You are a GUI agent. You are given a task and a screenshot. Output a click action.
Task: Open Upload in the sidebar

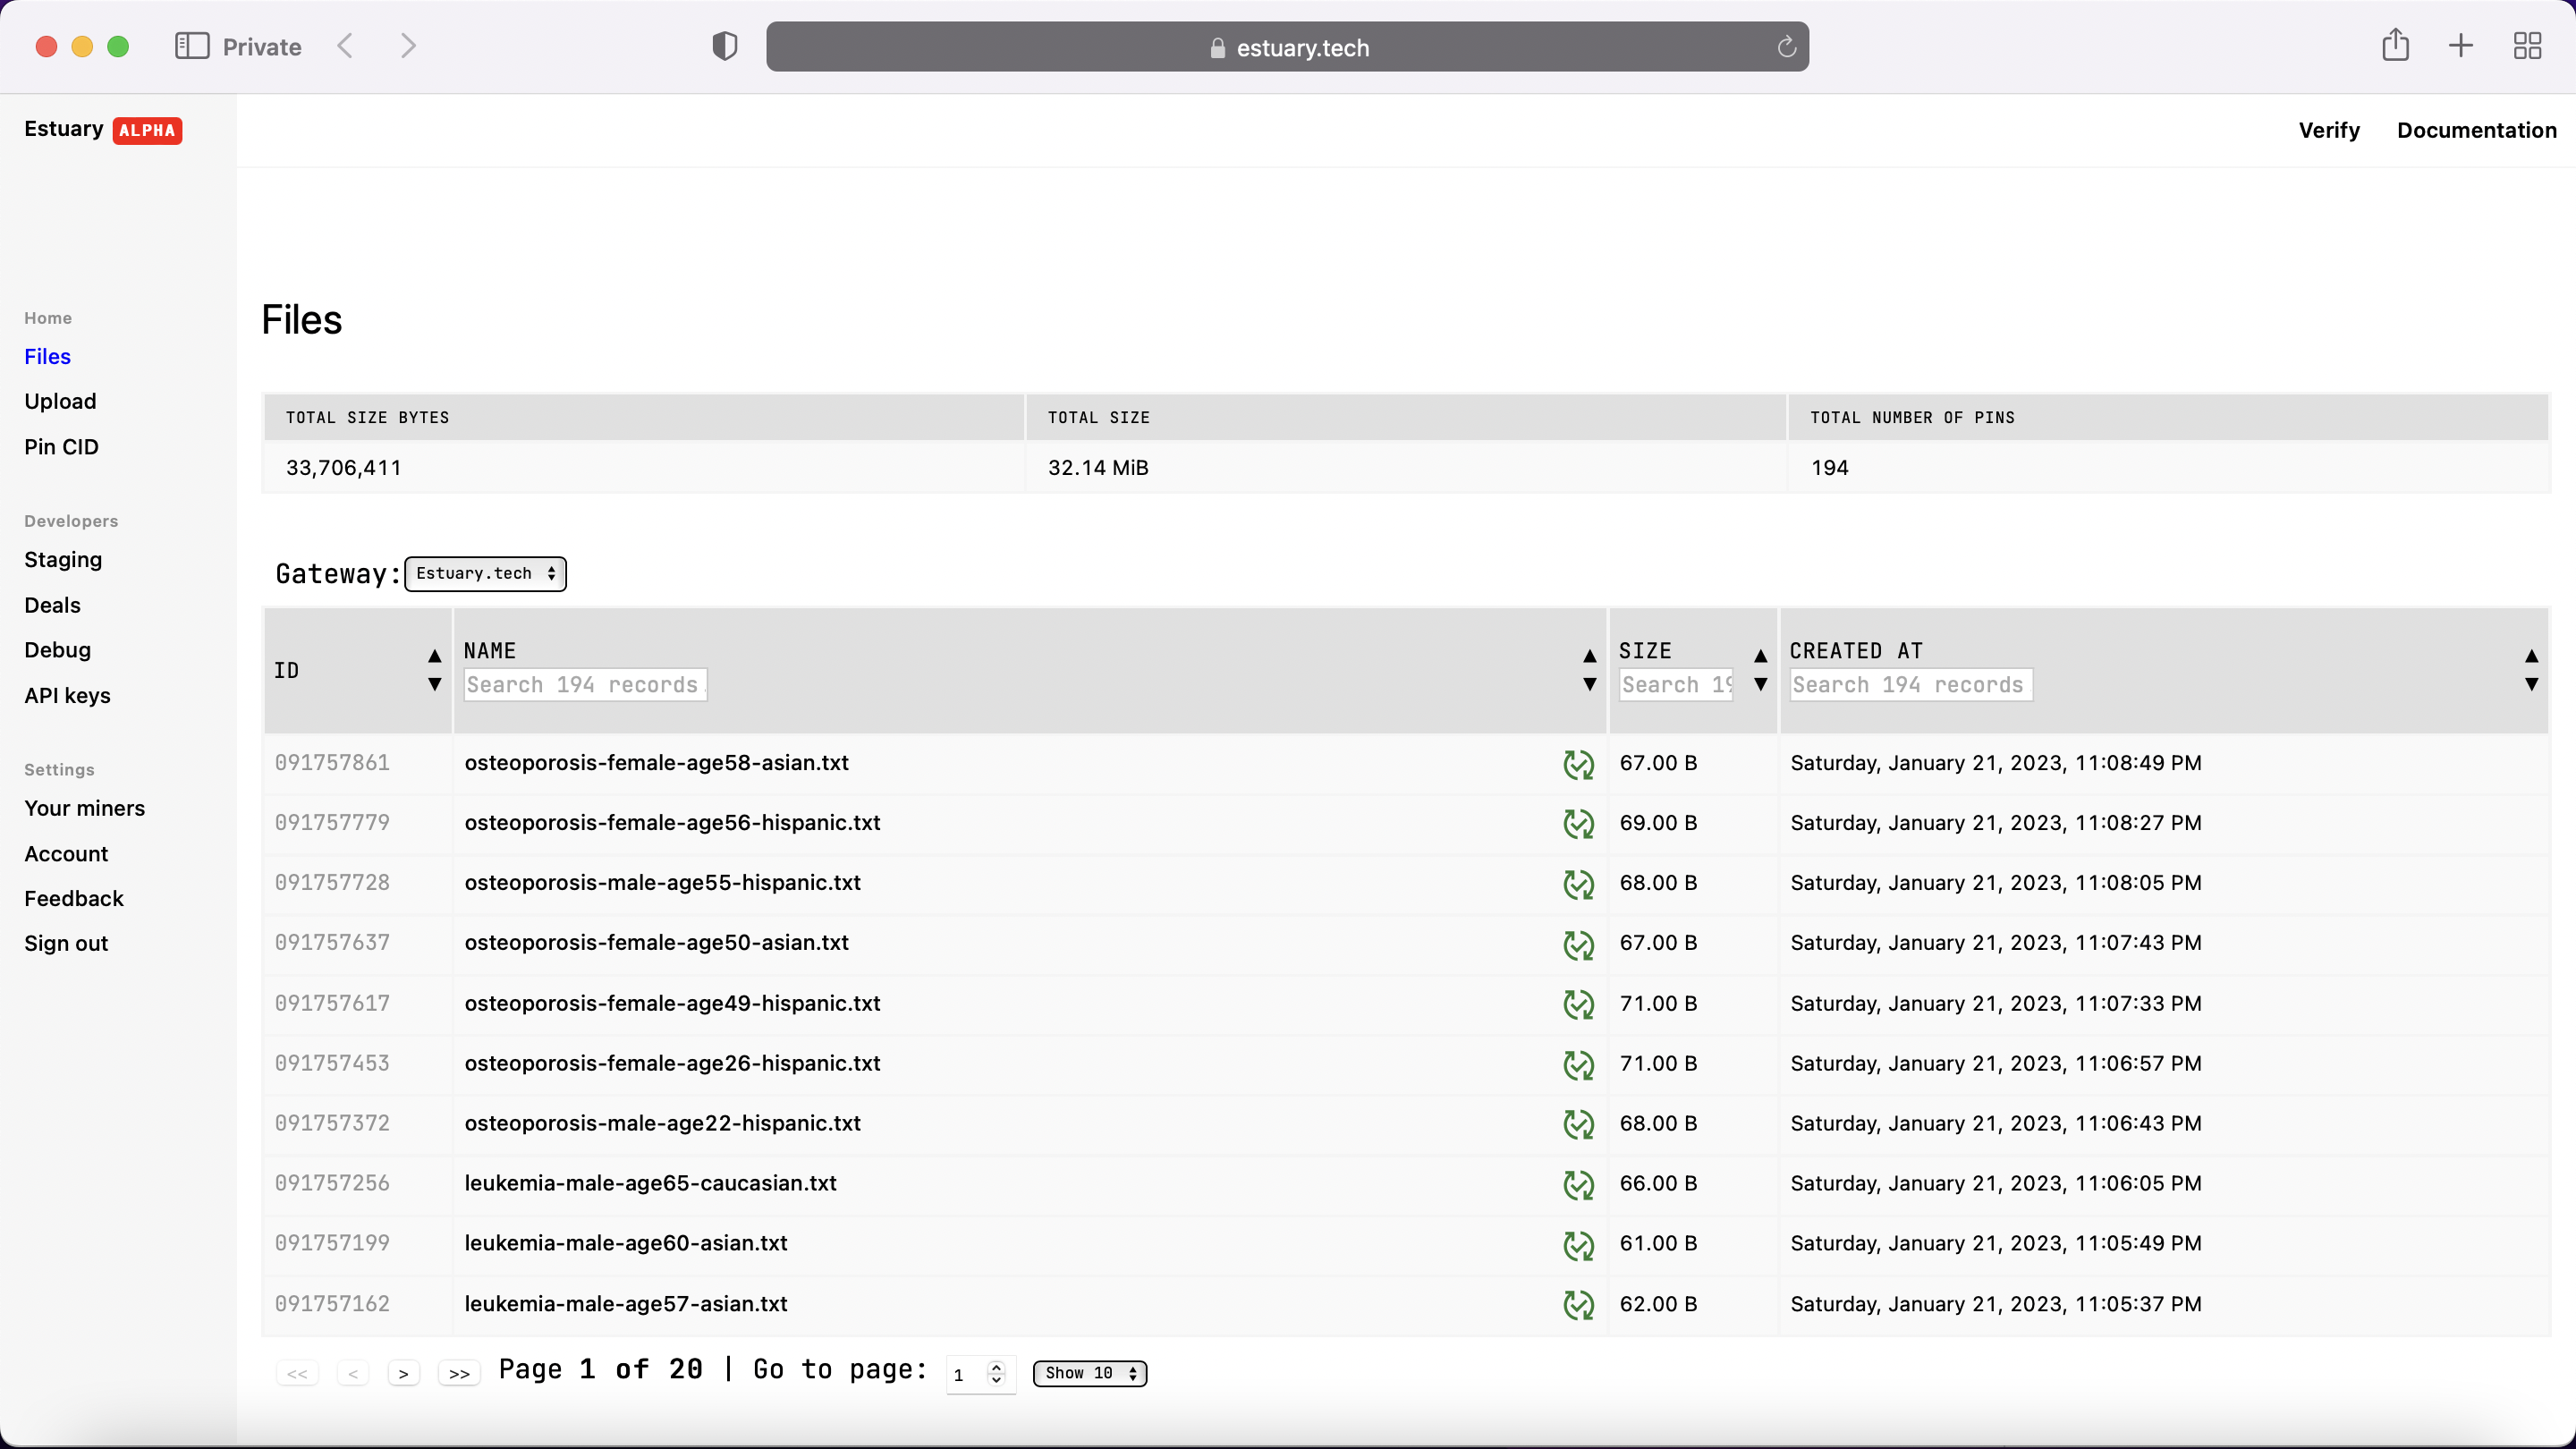tap(60, 401)
